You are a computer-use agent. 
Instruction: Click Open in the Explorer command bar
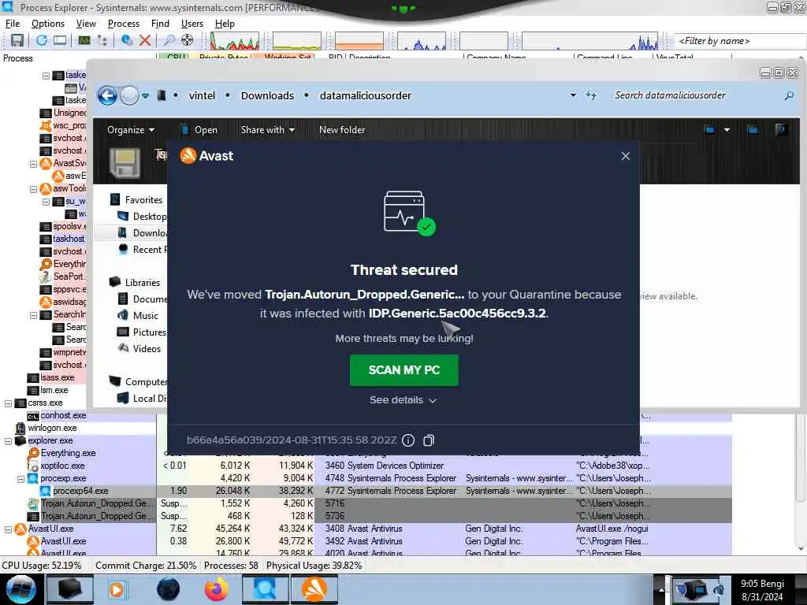coord(199,130)
